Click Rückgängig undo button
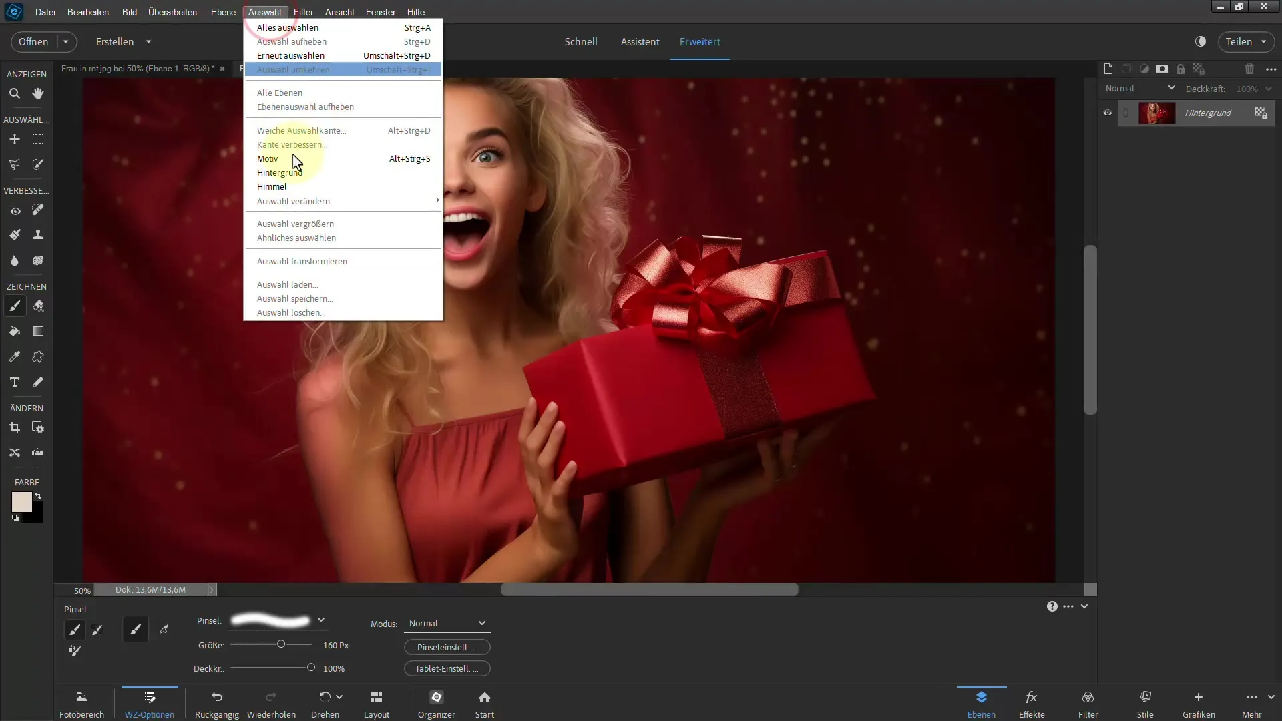The height and width of the screenshot is (721, 1282). (217, 704)
